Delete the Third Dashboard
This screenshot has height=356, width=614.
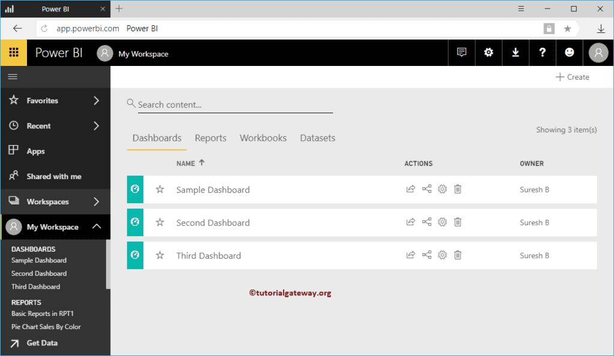pyautogui.click(x=458, y=255)
